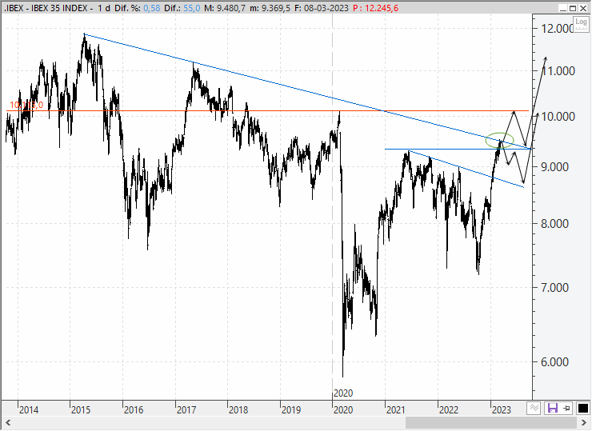Click the '.IBEX - IBEX 35 INDEX' title text
Viewport: 592px width, 431px height.
[46, 8]
